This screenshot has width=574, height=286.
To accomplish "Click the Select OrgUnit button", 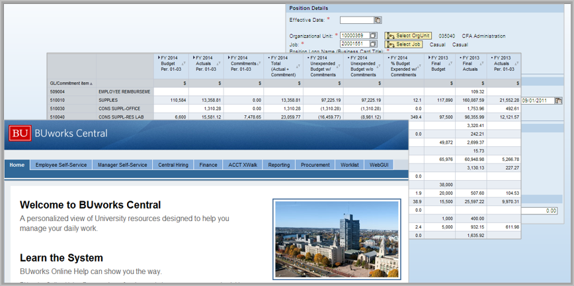I will pos(408,36).
